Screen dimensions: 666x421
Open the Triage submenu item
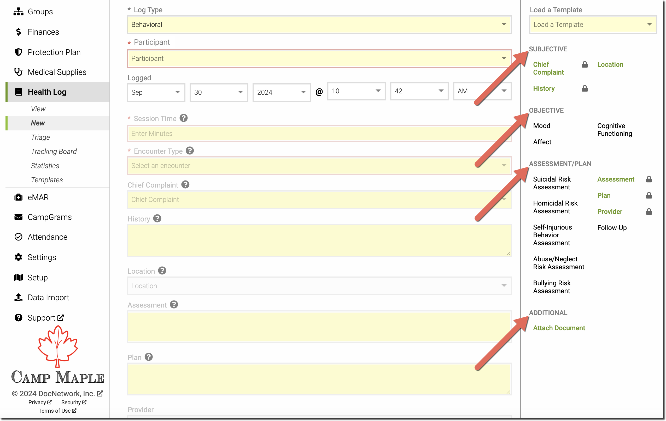click(40, 137)
